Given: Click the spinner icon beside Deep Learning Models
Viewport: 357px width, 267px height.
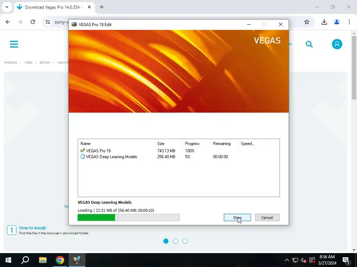Looking at the screenshot, I should click(82, 156).
